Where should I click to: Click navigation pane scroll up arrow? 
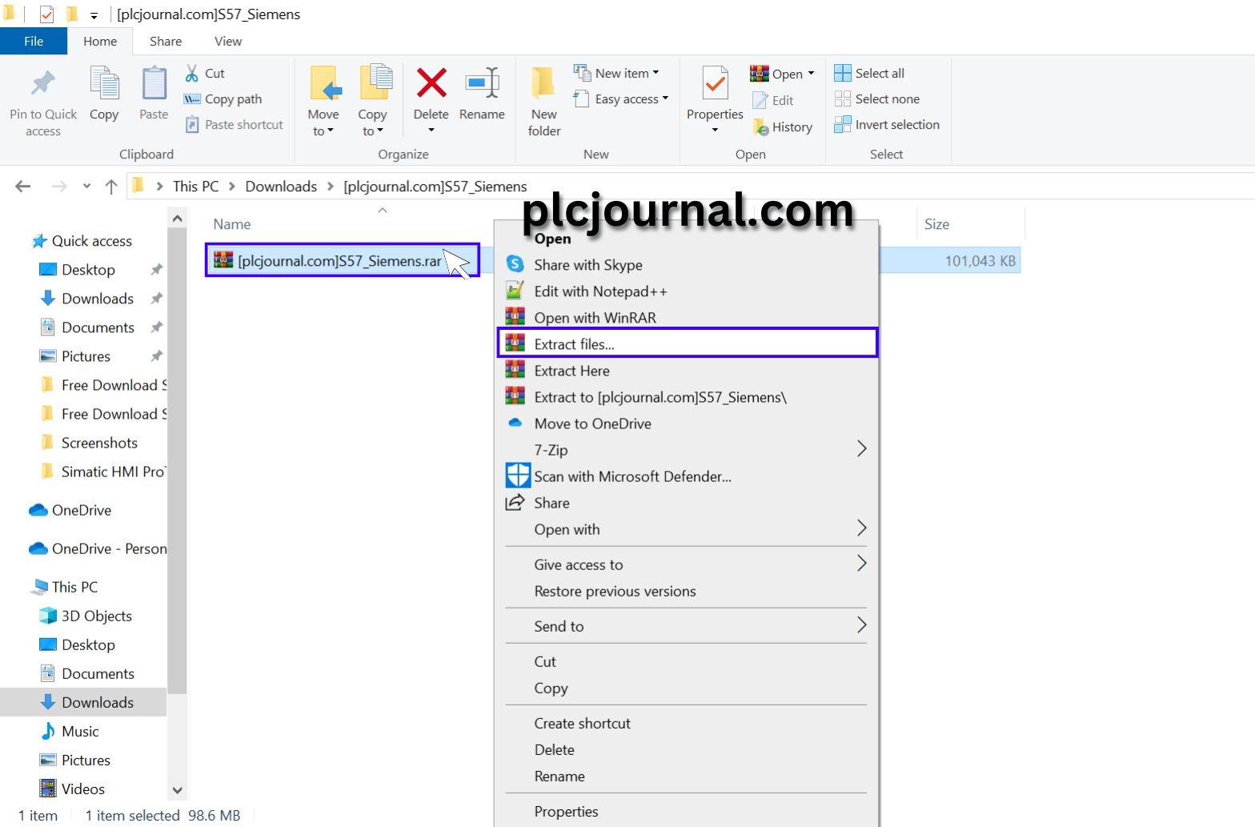178,218
